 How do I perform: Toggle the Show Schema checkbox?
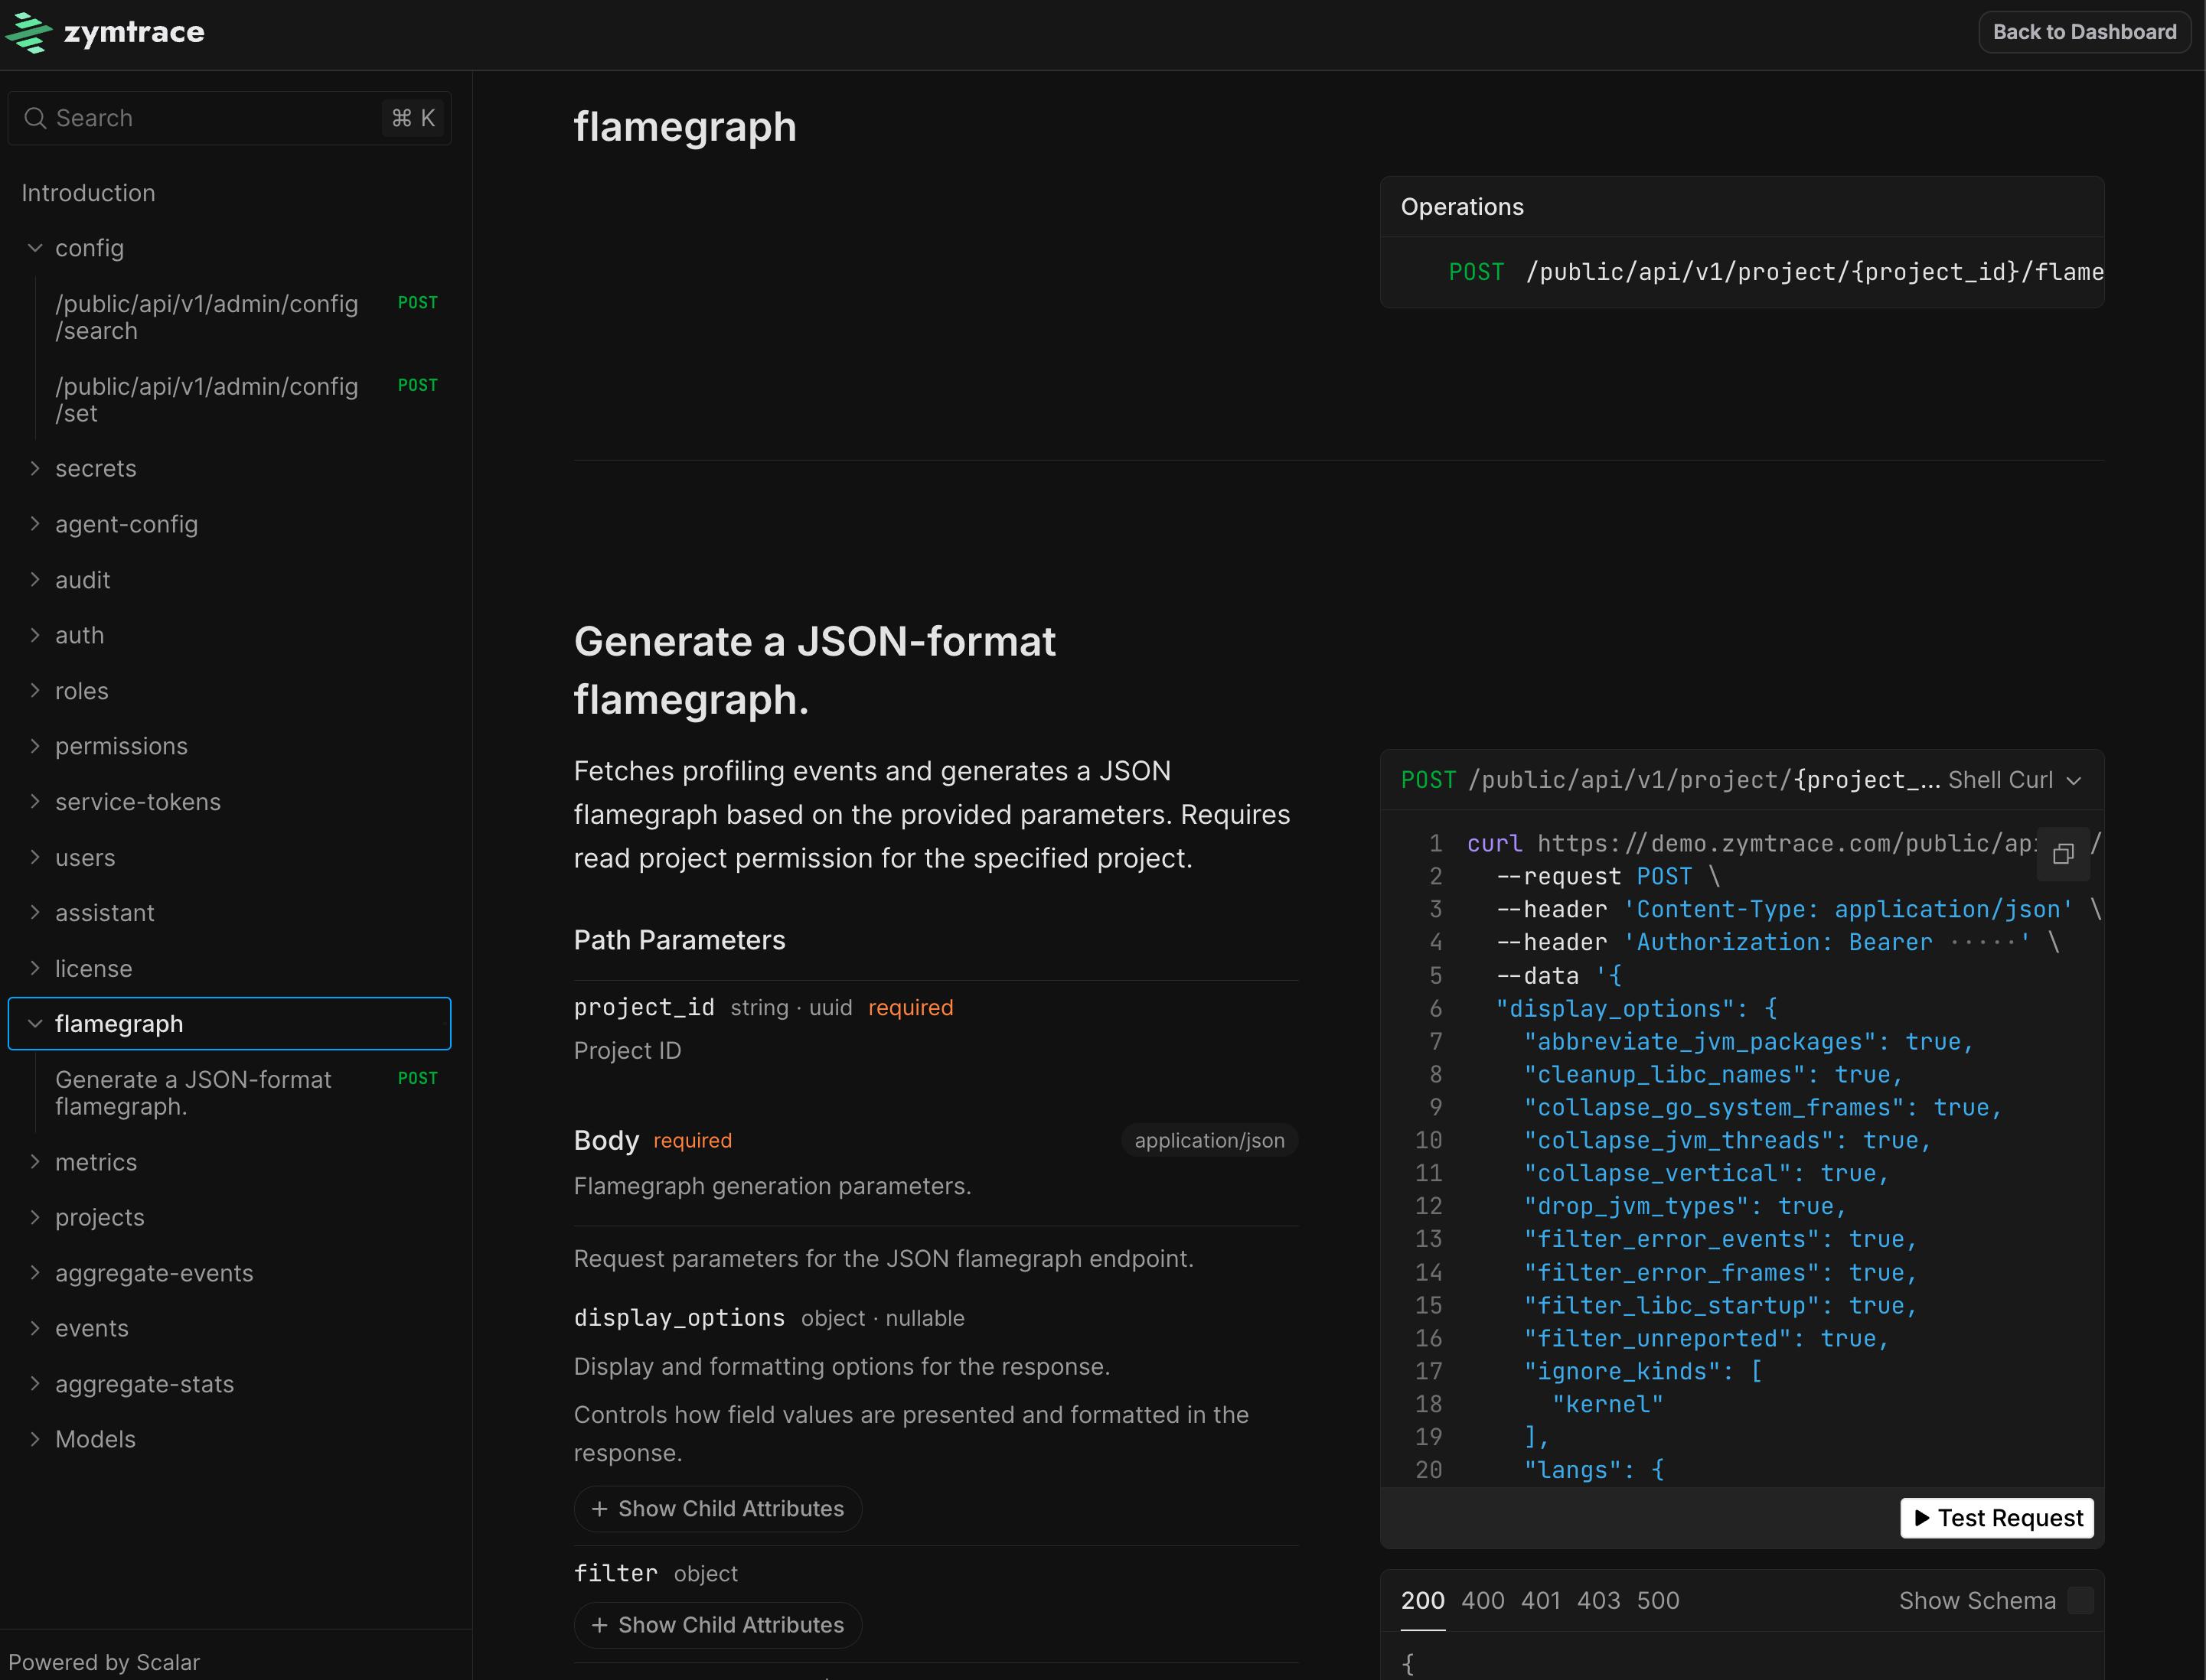[x=2081, y=1600]
